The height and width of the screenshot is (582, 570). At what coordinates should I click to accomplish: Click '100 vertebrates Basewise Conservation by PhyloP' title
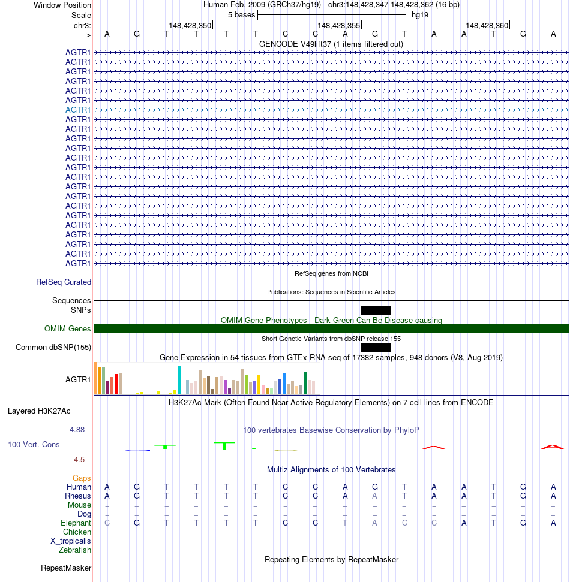(331, 430)
